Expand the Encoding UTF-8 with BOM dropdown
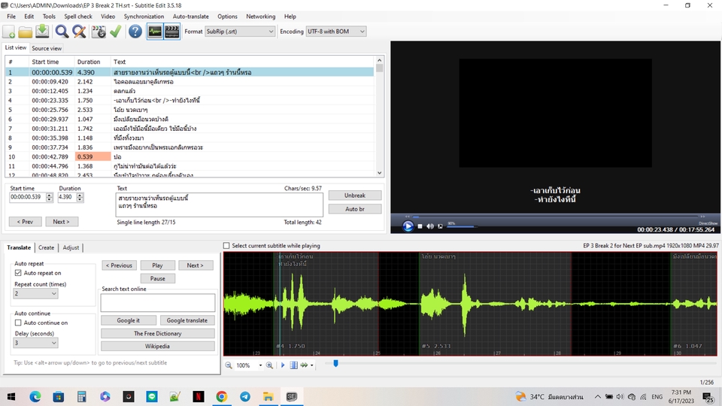Image resolution: width=722 pixels, height=406 pixels. (362, 32)
